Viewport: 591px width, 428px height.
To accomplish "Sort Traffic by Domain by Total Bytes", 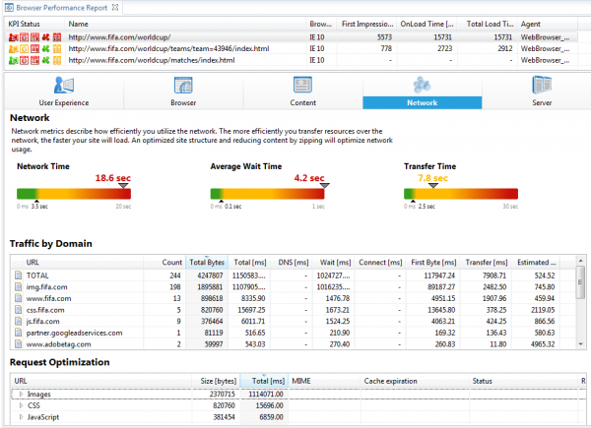I will point(207,263).
